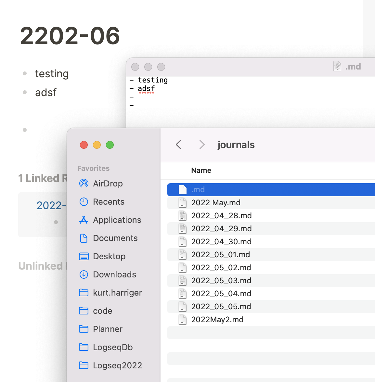The height and width of the screenshot is (382, 375).
Task: Click the 'testing' line in text editor
Action: (152, 80)
